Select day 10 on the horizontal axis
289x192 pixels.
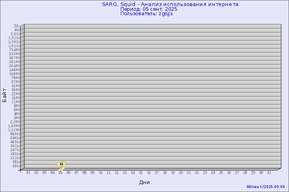(x=100, y=173)
